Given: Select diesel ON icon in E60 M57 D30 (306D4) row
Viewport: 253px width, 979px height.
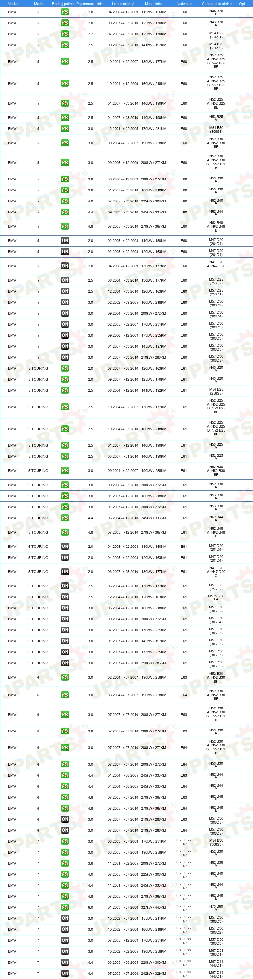Looking at the screenshot, I should [x=65, y=313].
